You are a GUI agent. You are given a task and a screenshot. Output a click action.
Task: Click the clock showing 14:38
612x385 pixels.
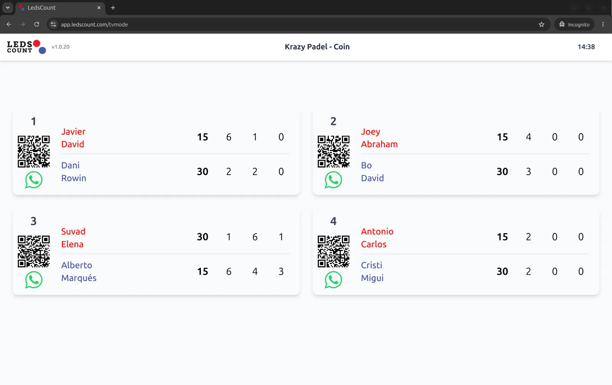point(586,47)
